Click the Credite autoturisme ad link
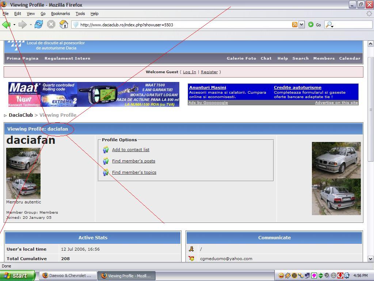 (297, 87)
